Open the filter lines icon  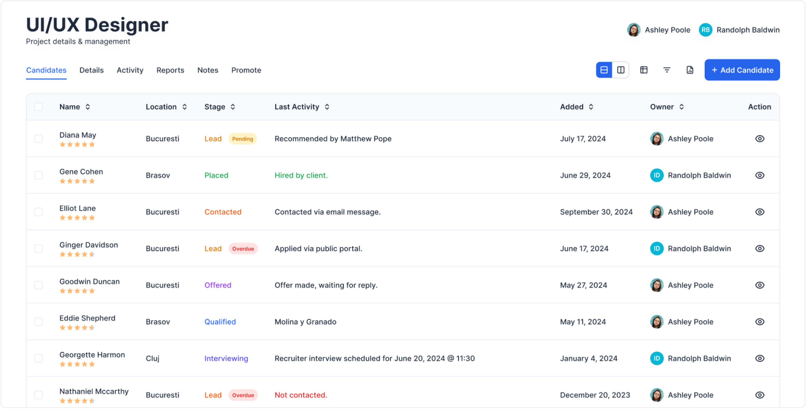click(x=667, y=70)
